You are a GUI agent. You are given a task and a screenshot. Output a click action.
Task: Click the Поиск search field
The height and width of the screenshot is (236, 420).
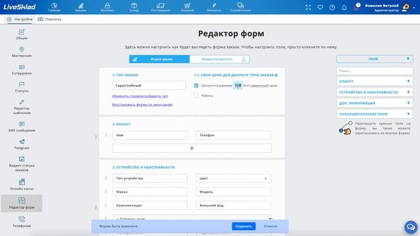[x=375, y=71]
